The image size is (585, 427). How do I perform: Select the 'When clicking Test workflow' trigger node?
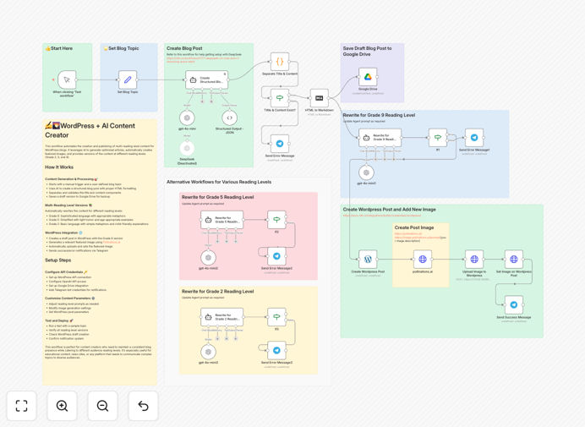click(x=67, y=79)
